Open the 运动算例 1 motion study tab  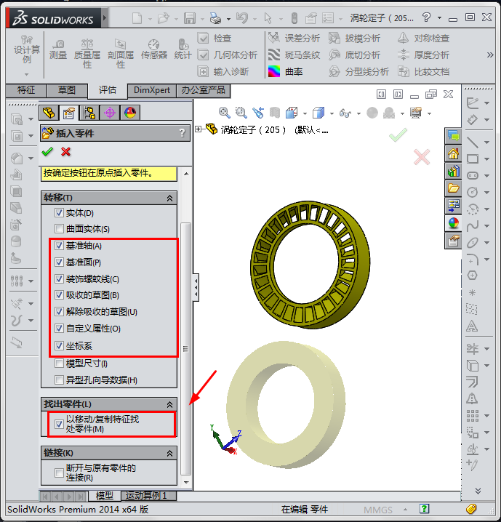pyautogui.click(x=146, y=496)
